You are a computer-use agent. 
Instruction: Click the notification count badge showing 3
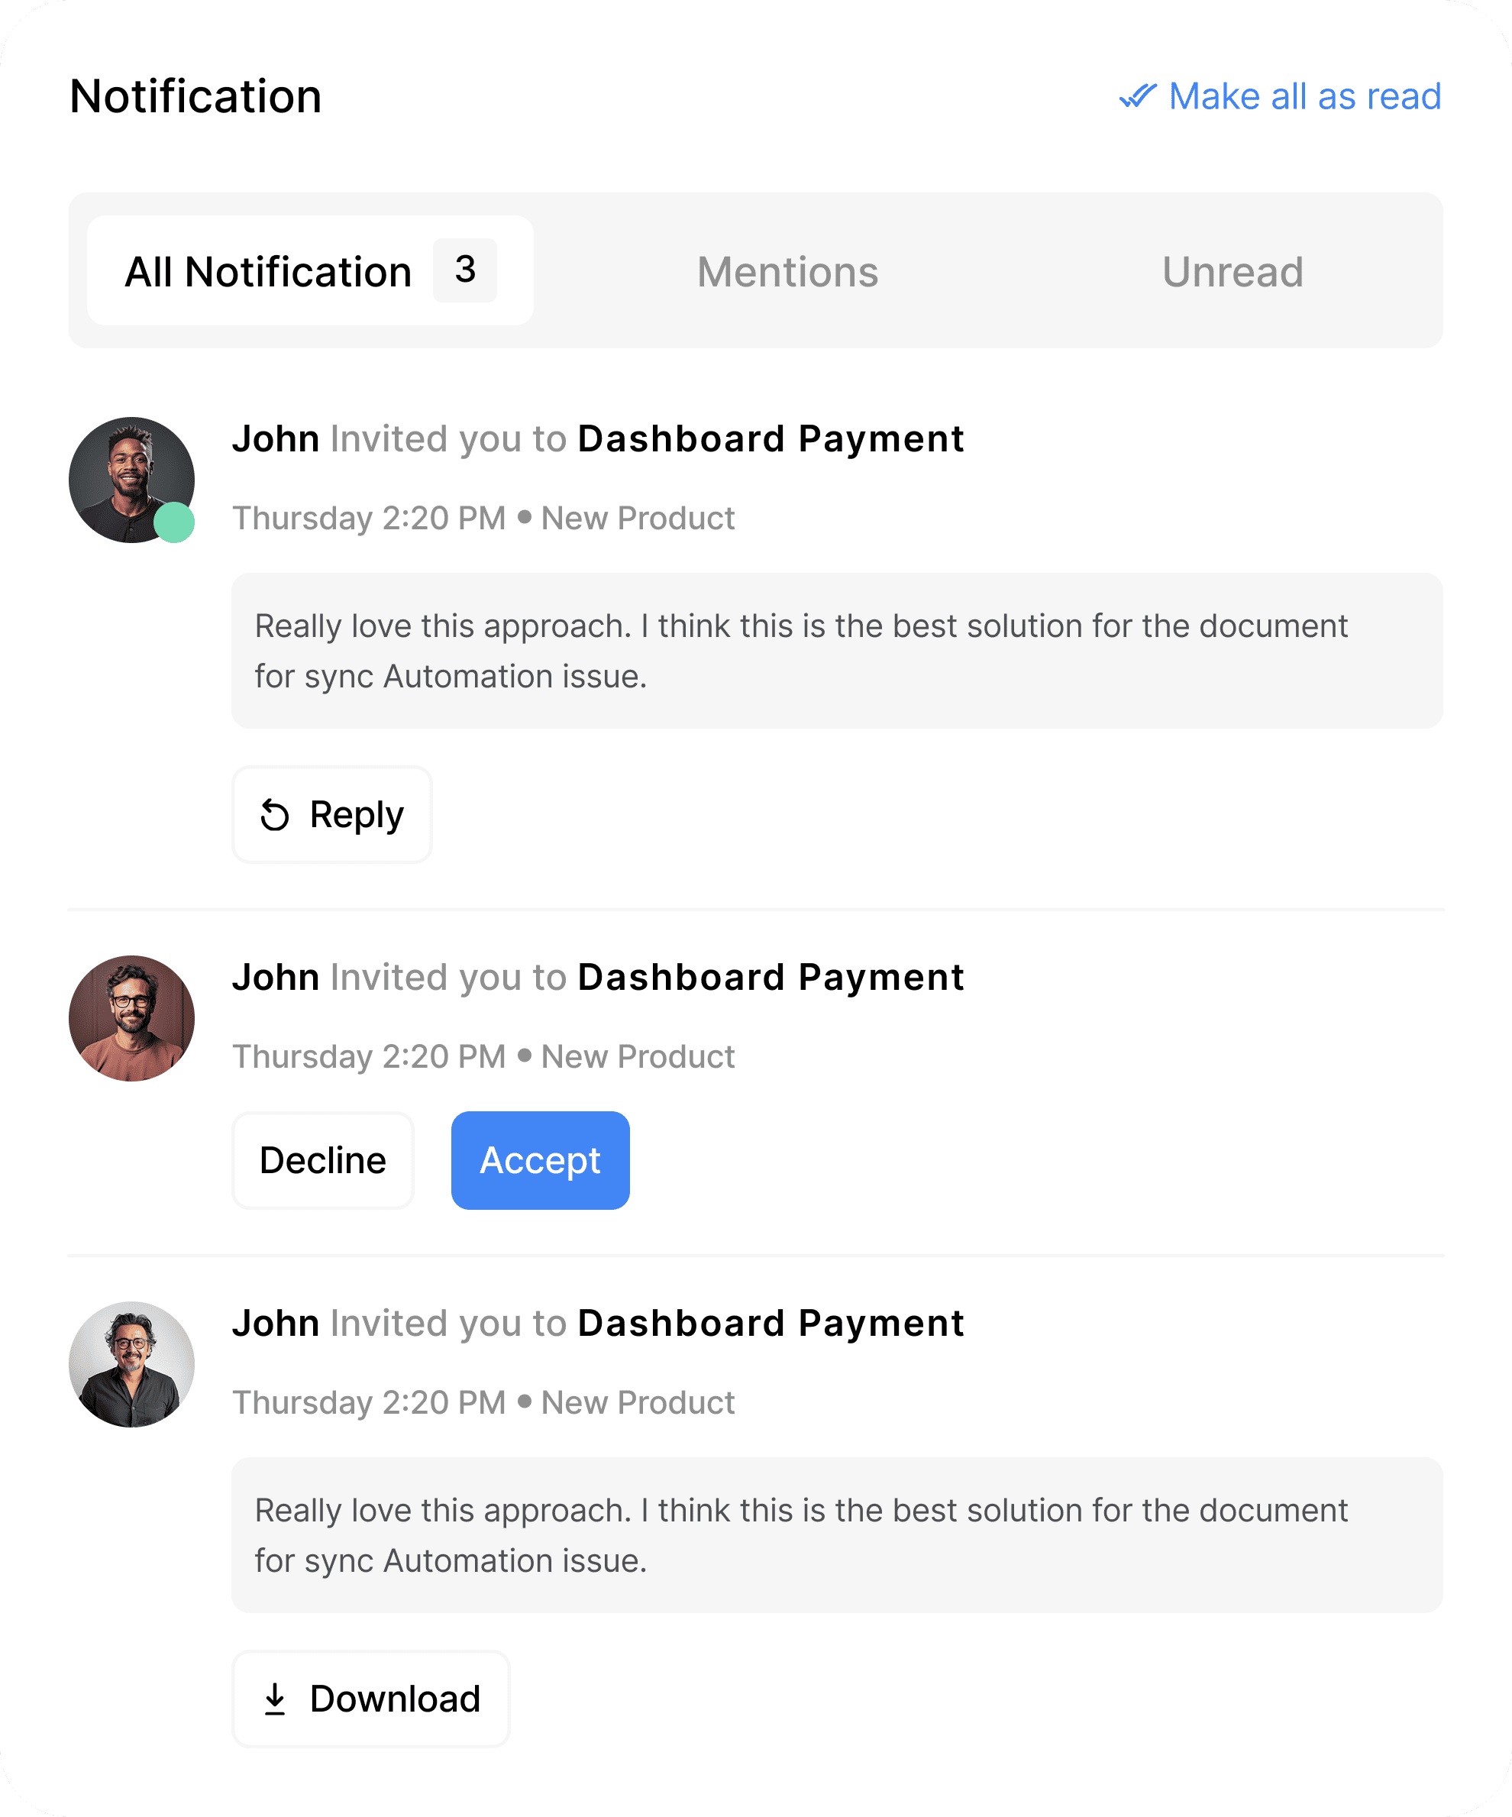465,270
